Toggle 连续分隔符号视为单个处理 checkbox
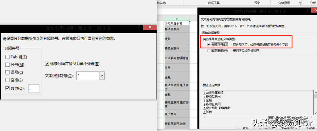Image resolution: width=317 pixels, height=131 pixels. 47,64
